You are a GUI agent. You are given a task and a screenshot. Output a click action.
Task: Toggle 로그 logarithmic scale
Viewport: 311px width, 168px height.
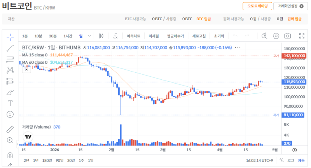click(290, 161)
